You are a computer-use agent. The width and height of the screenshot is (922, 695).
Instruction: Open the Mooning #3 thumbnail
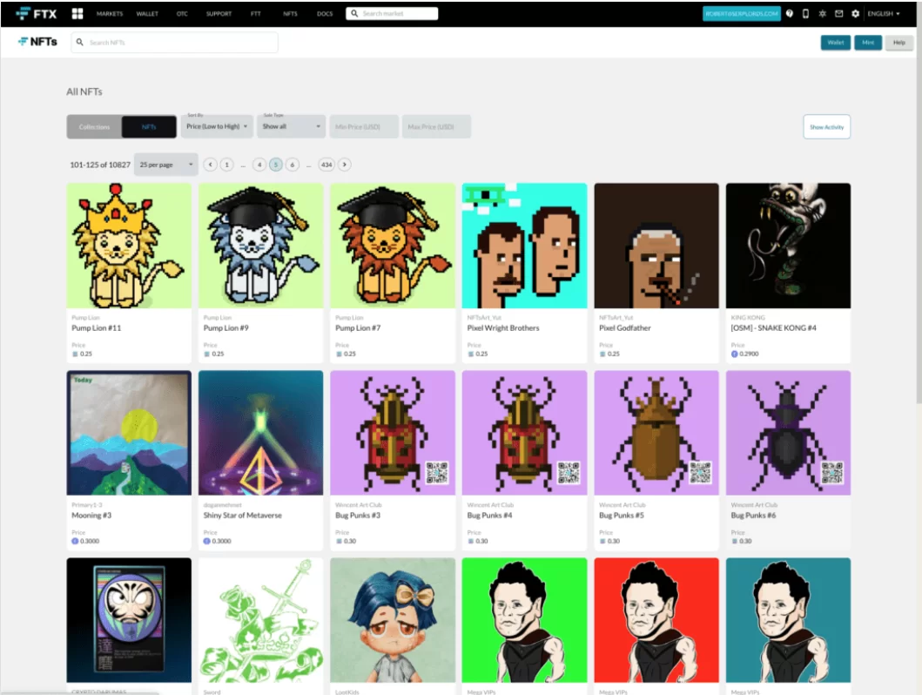[x=130, y=433]
